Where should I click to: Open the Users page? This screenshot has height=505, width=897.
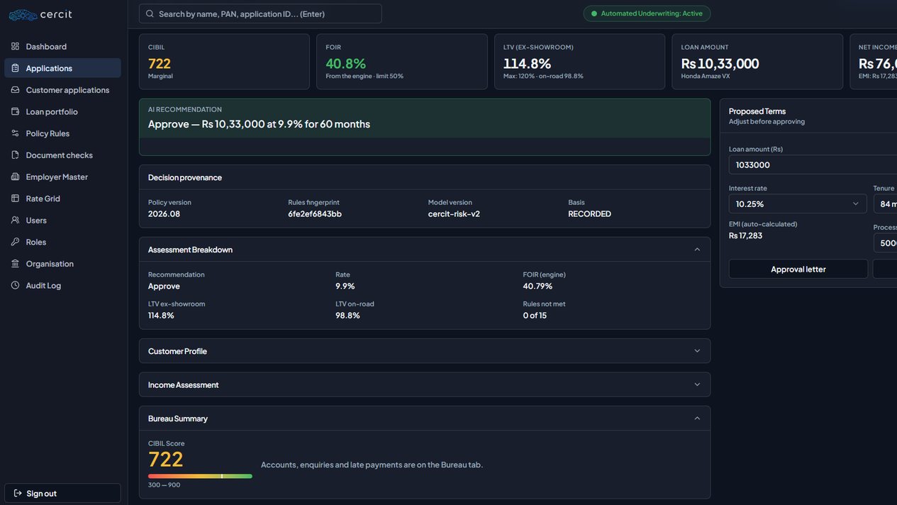[x=62, y=220]
